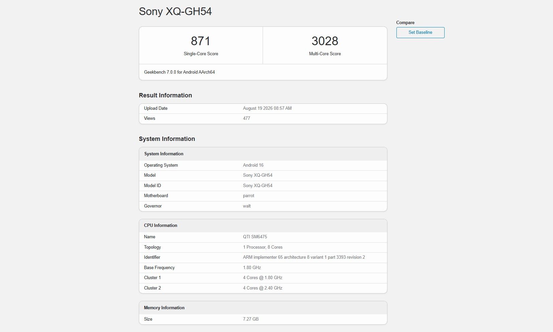553x332 pixels.
Task: Select the Cluster 2 row label
Action: (x=153, y=288)
